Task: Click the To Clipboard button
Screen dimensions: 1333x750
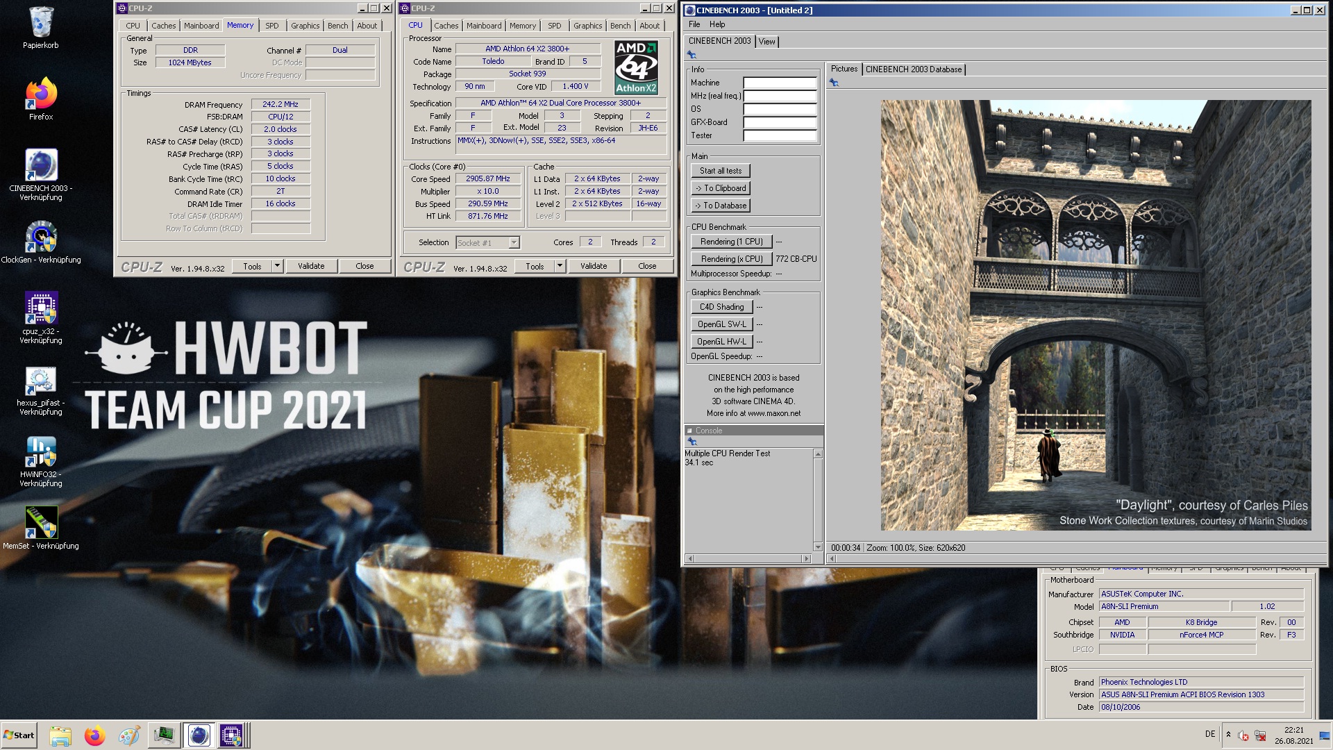Action: (721, 188)
